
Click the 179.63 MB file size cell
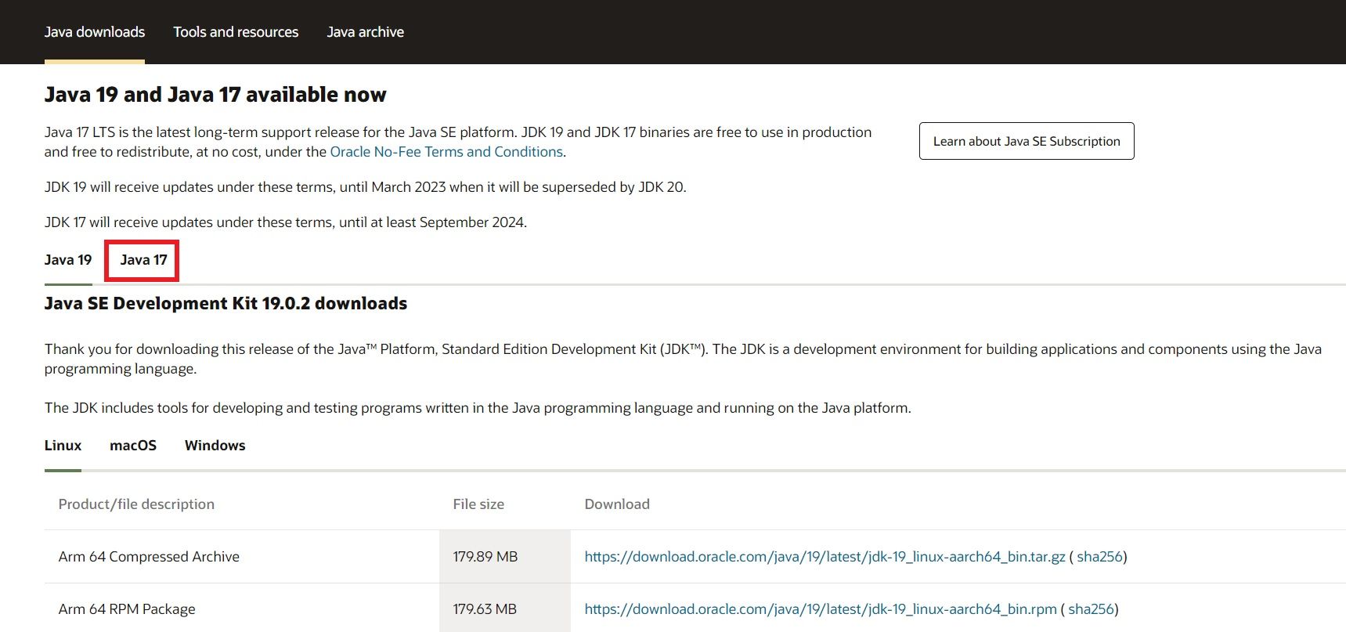485,609
